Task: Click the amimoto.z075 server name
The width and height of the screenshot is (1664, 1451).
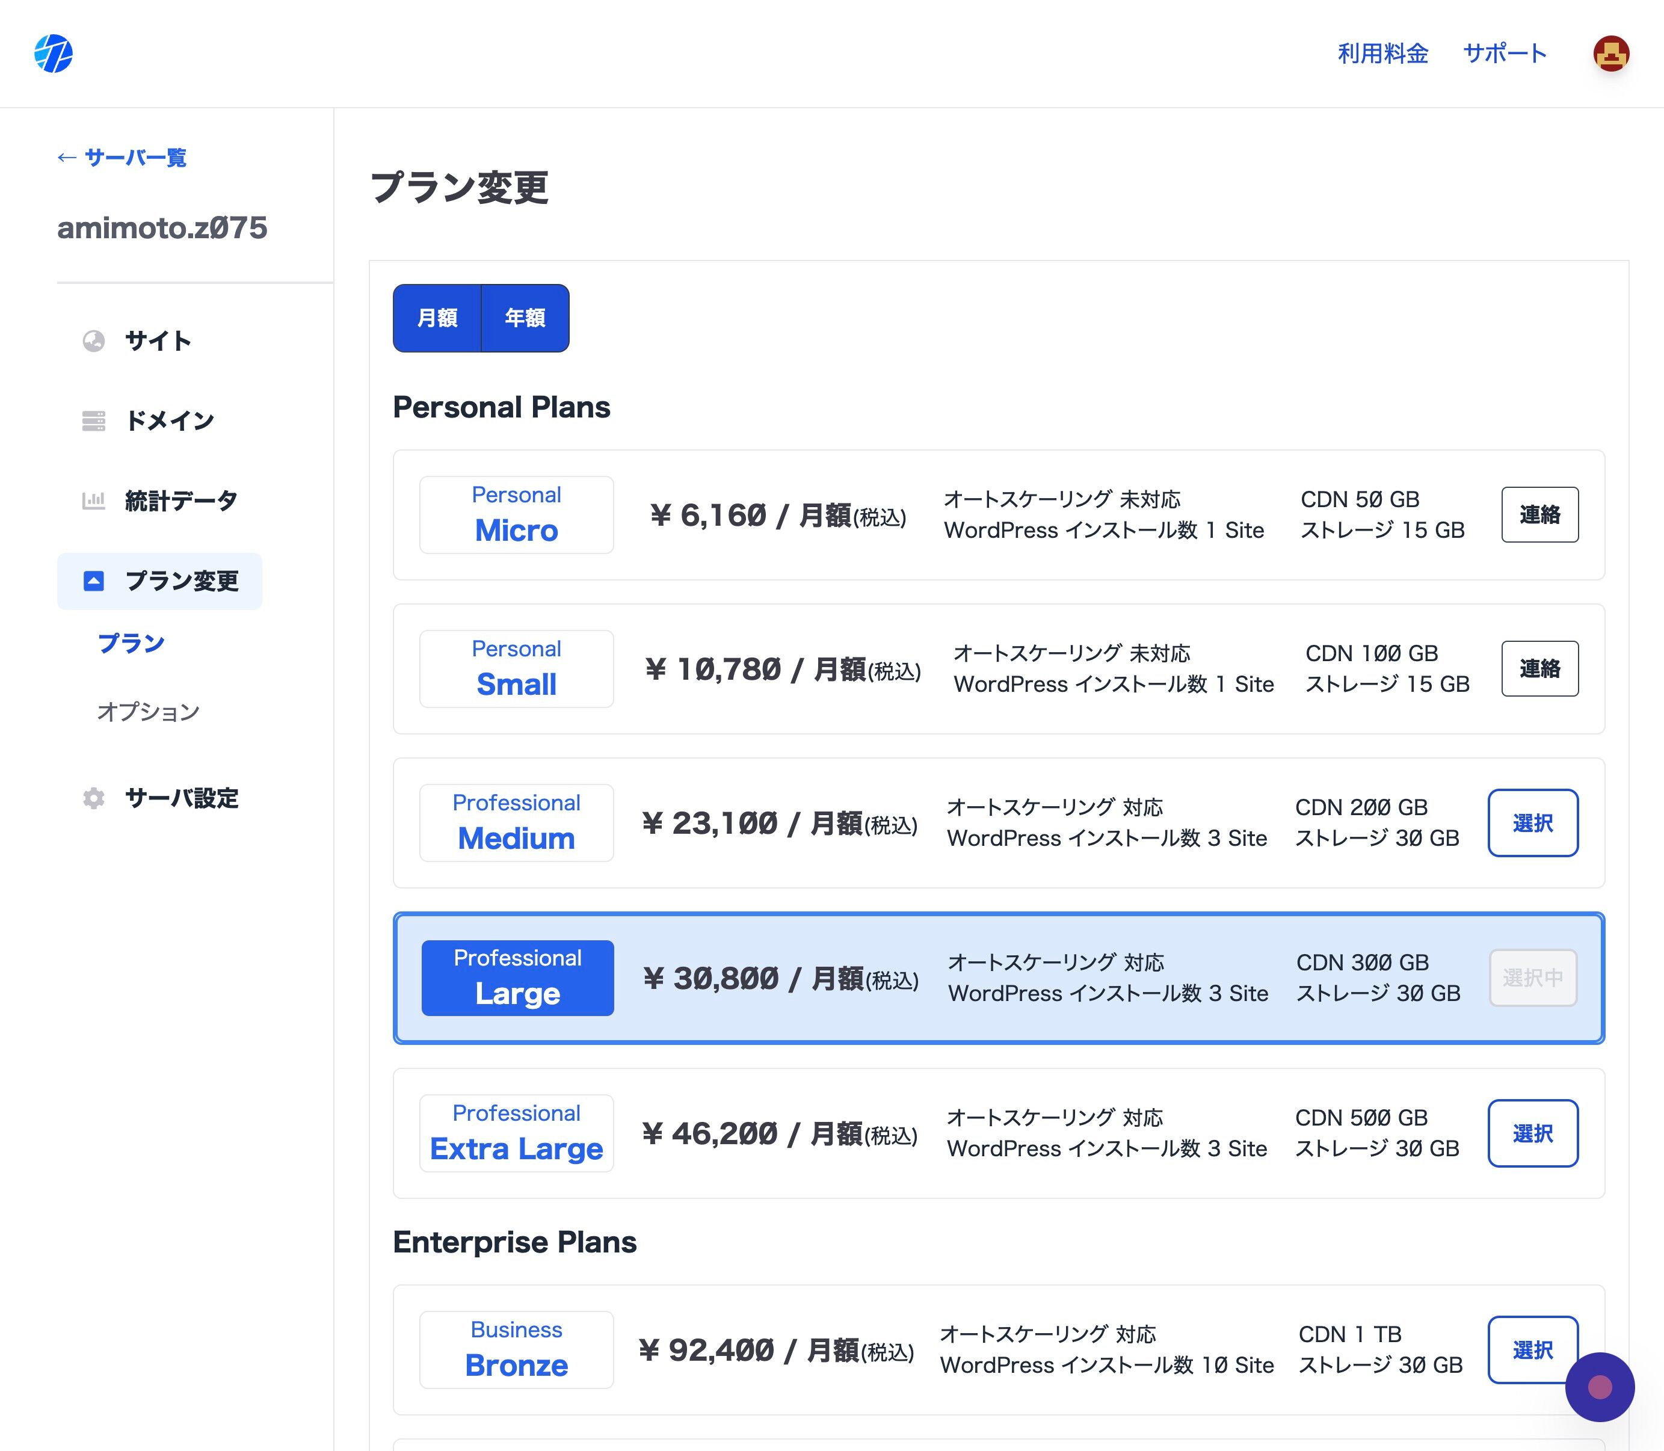Action: point(162,227)
